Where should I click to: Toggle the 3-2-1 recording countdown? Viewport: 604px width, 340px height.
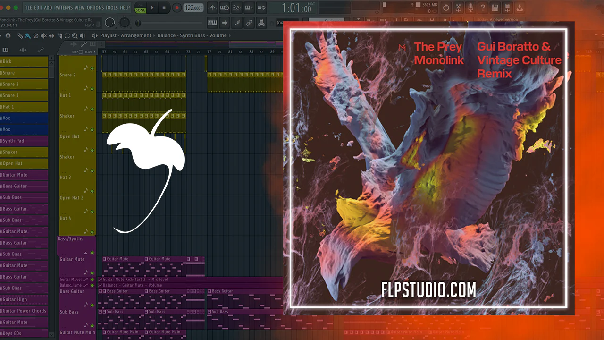point(237,8)
